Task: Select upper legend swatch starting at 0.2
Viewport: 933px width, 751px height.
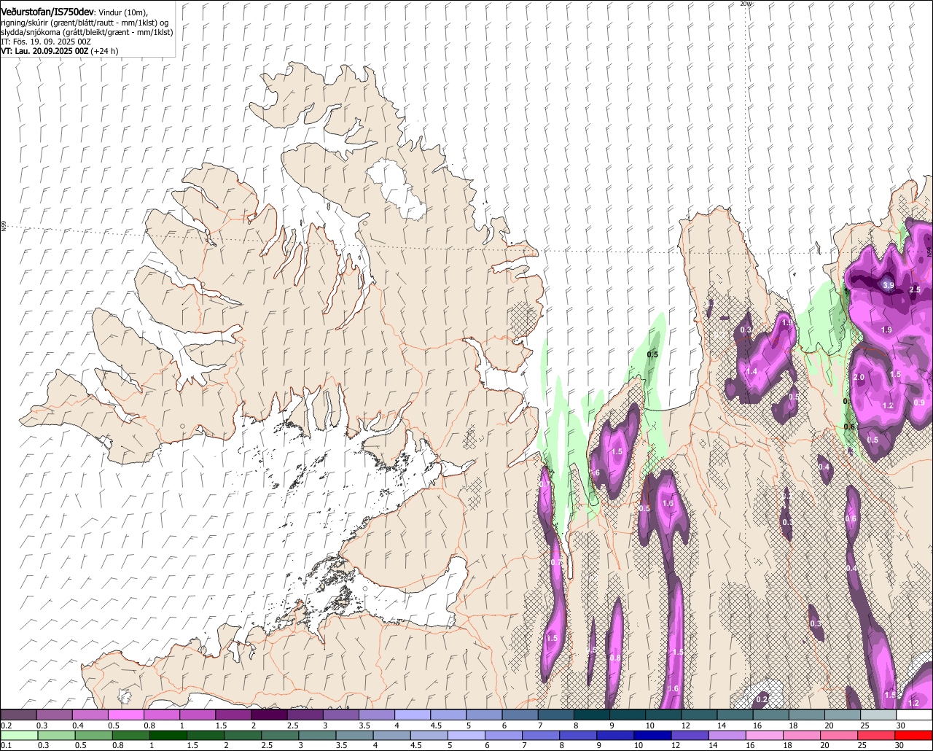Action: click(x=18, y=715)
